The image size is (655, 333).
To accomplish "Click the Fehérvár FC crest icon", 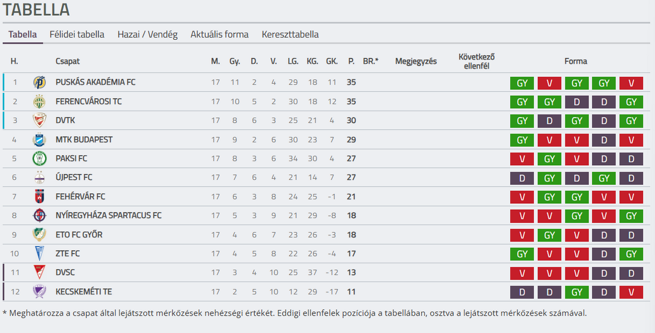I will click(39, 197).
